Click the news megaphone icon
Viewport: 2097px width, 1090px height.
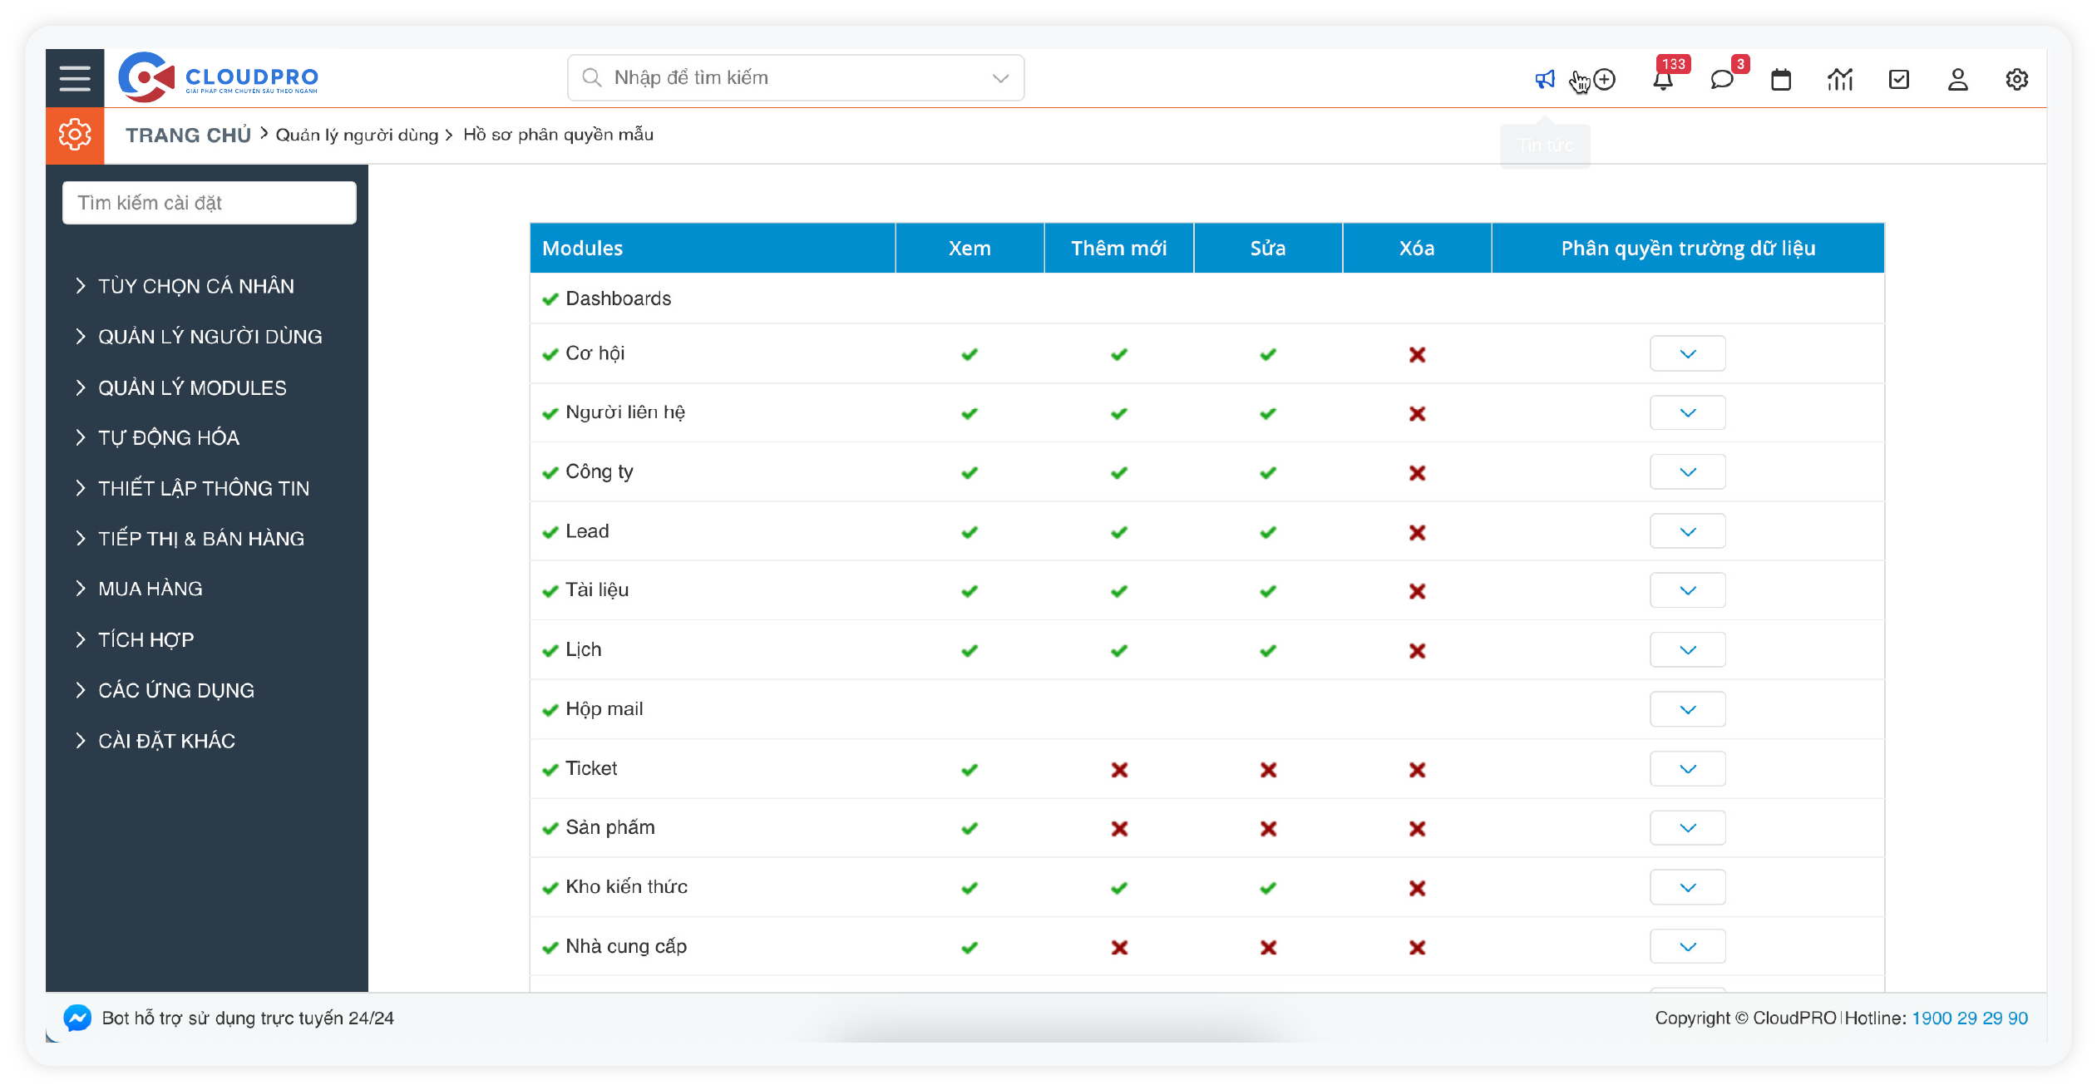[1544, 79]
